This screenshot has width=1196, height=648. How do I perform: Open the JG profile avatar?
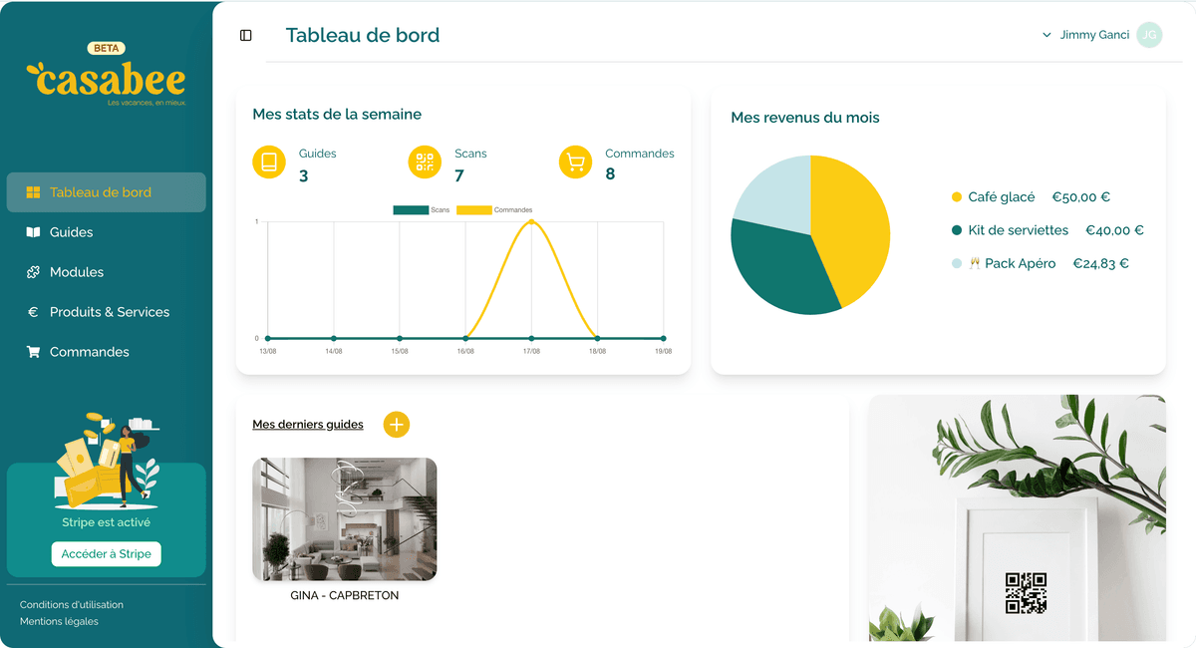1149,35
